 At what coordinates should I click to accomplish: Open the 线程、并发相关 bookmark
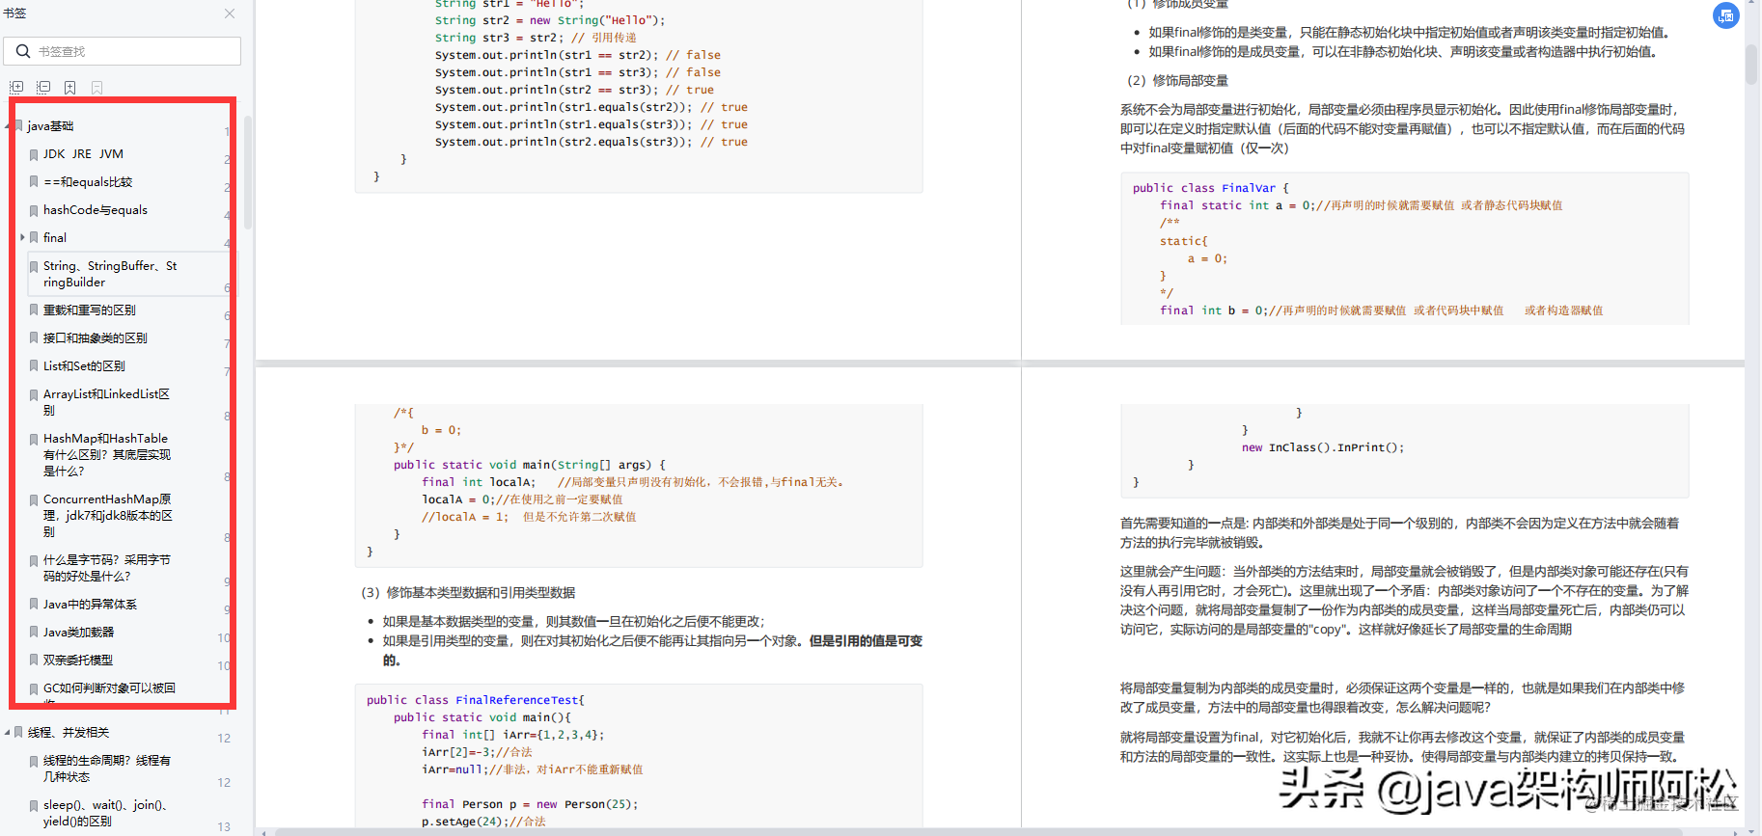click(x=69, y=733)
